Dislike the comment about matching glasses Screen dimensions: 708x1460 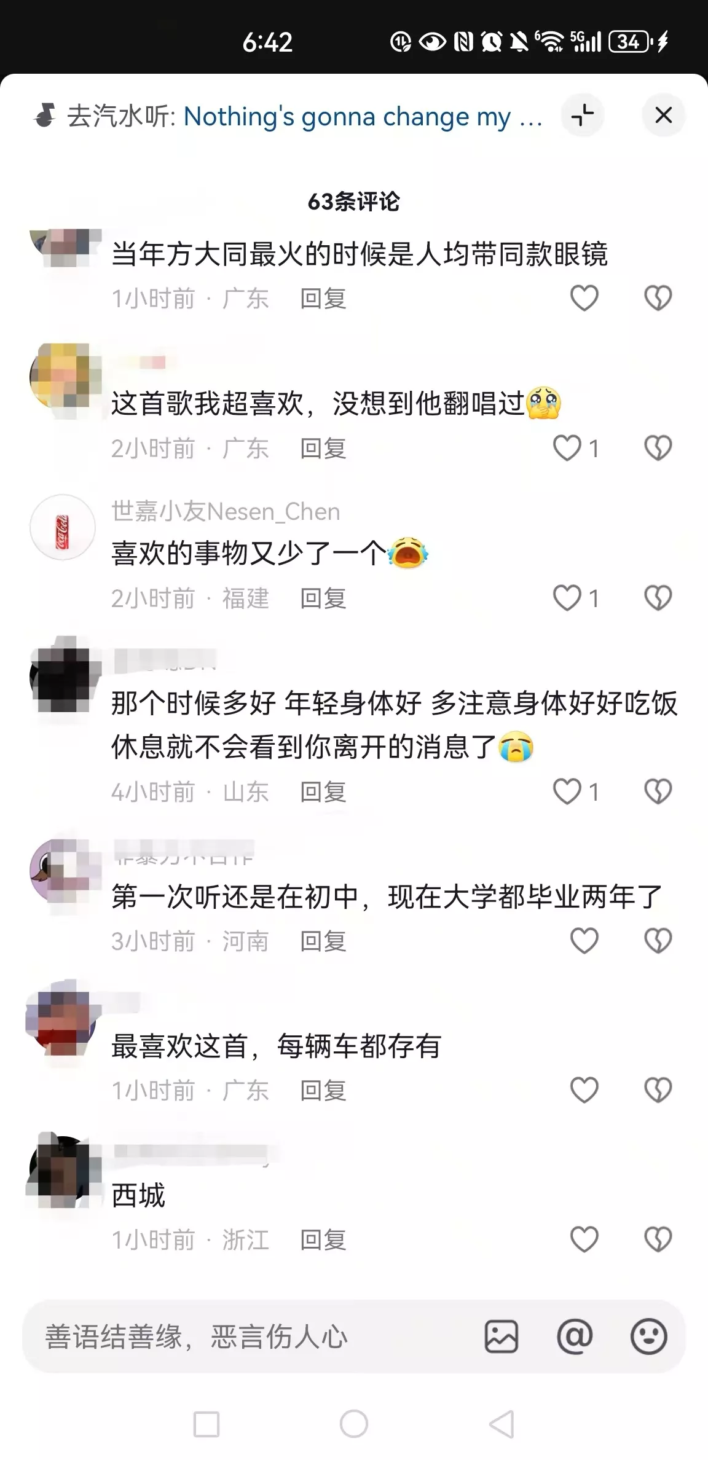[658, 299]
